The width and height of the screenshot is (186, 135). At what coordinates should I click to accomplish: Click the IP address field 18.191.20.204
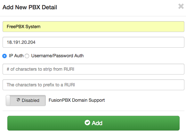tap(93, 42)
